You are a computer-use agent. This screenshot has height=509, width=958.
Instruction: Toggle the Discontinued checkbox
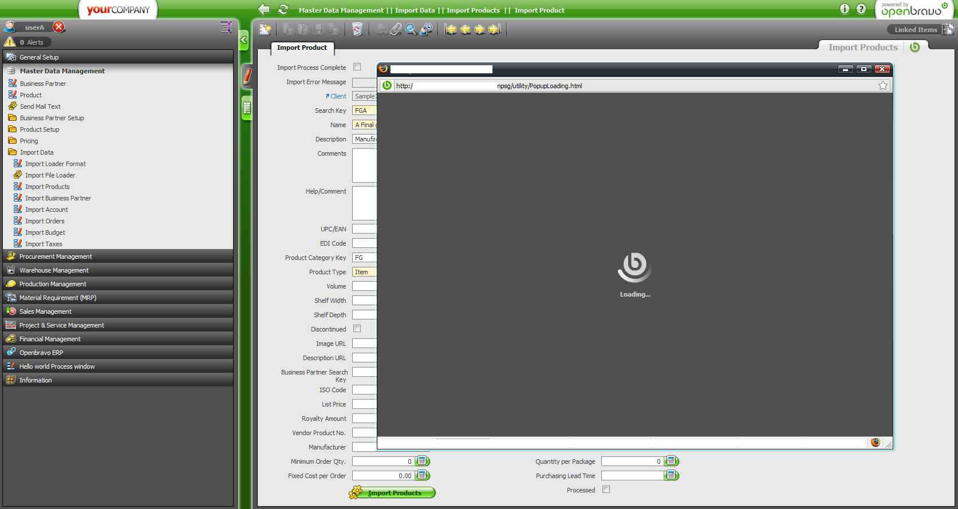click(x=357, y=329)
